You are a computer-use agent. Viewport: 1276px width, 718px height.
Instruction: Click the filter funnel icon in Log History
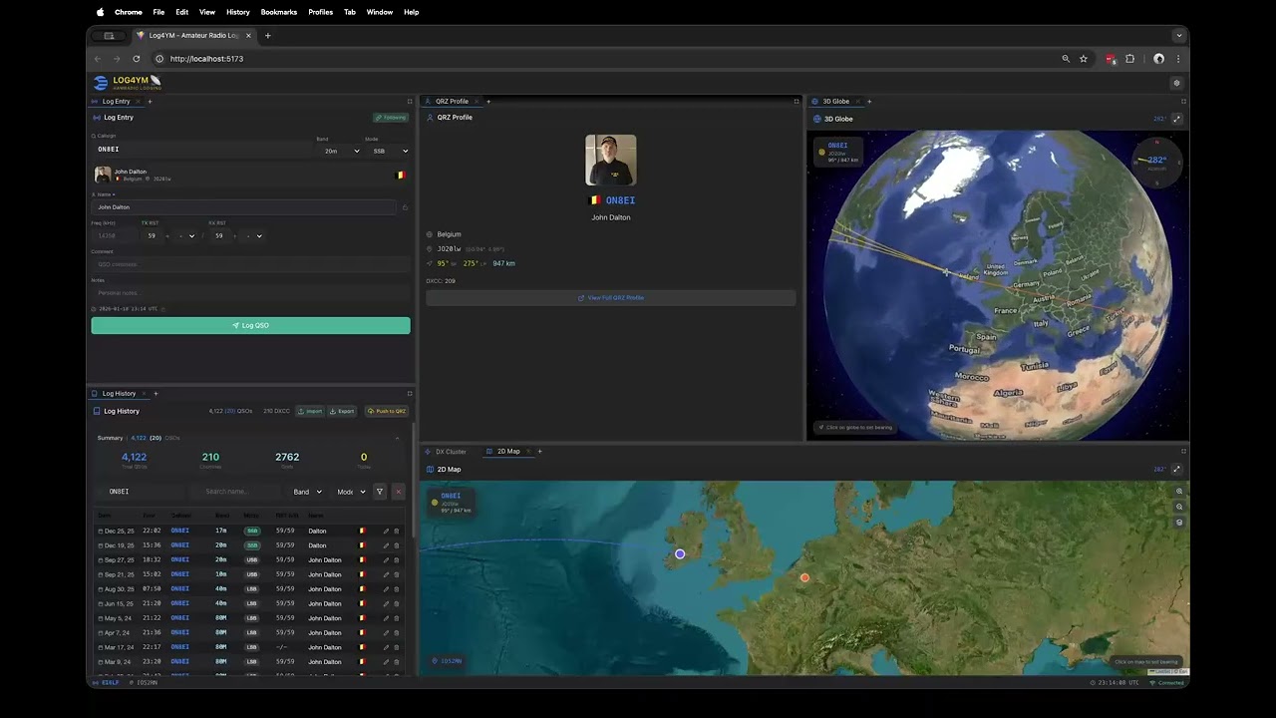pos(379,492)
